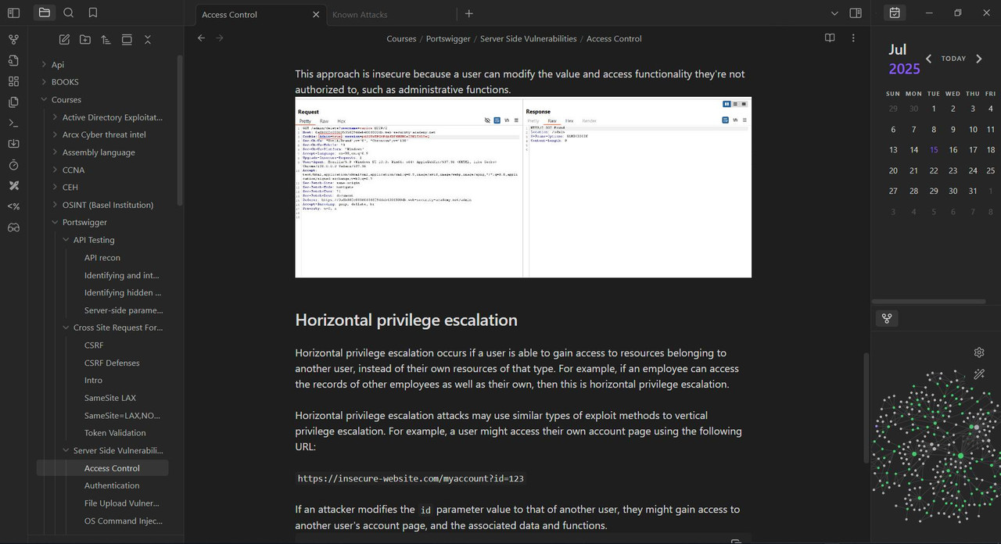
Task: Navigate back with the left arrow
Action: [201, 38]
